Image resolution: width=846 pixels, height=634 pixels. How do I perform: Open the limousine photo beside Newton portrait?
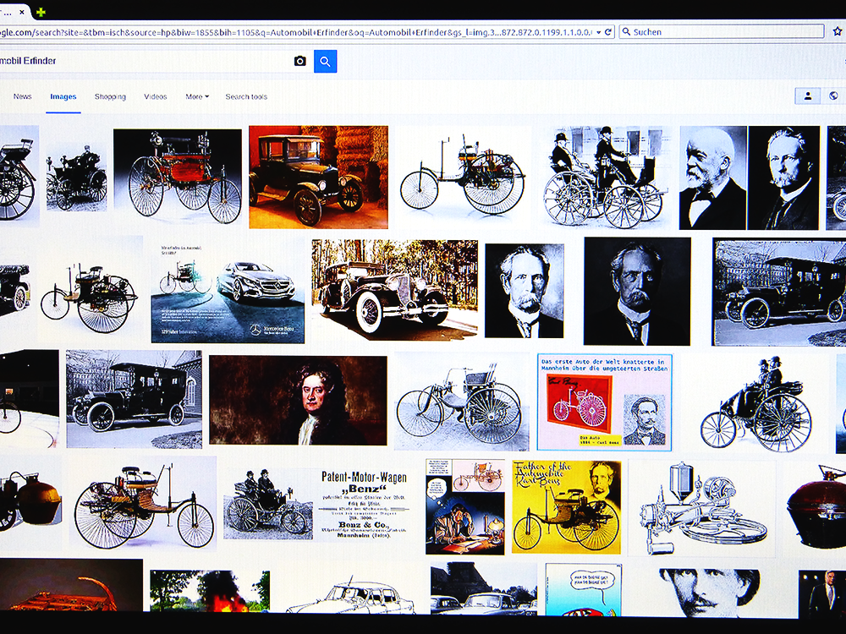coord(134,400)
